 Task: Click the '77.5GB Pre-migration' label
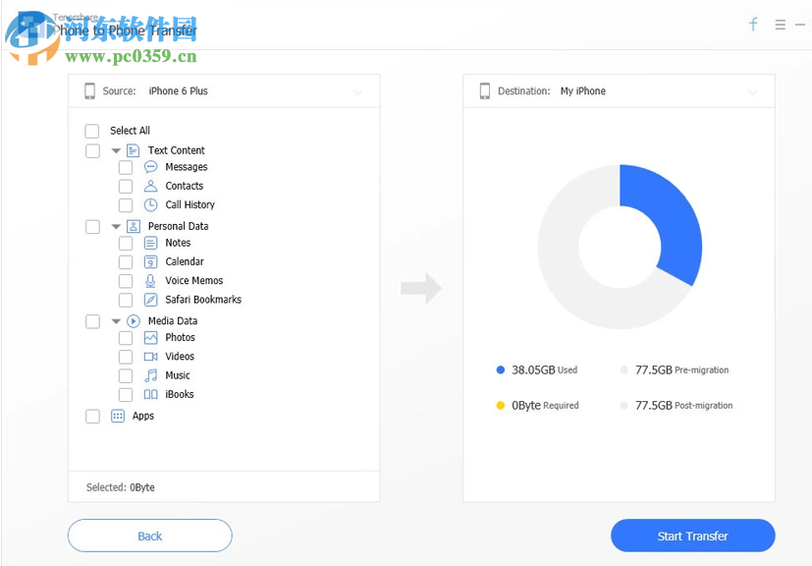[682, 370]
